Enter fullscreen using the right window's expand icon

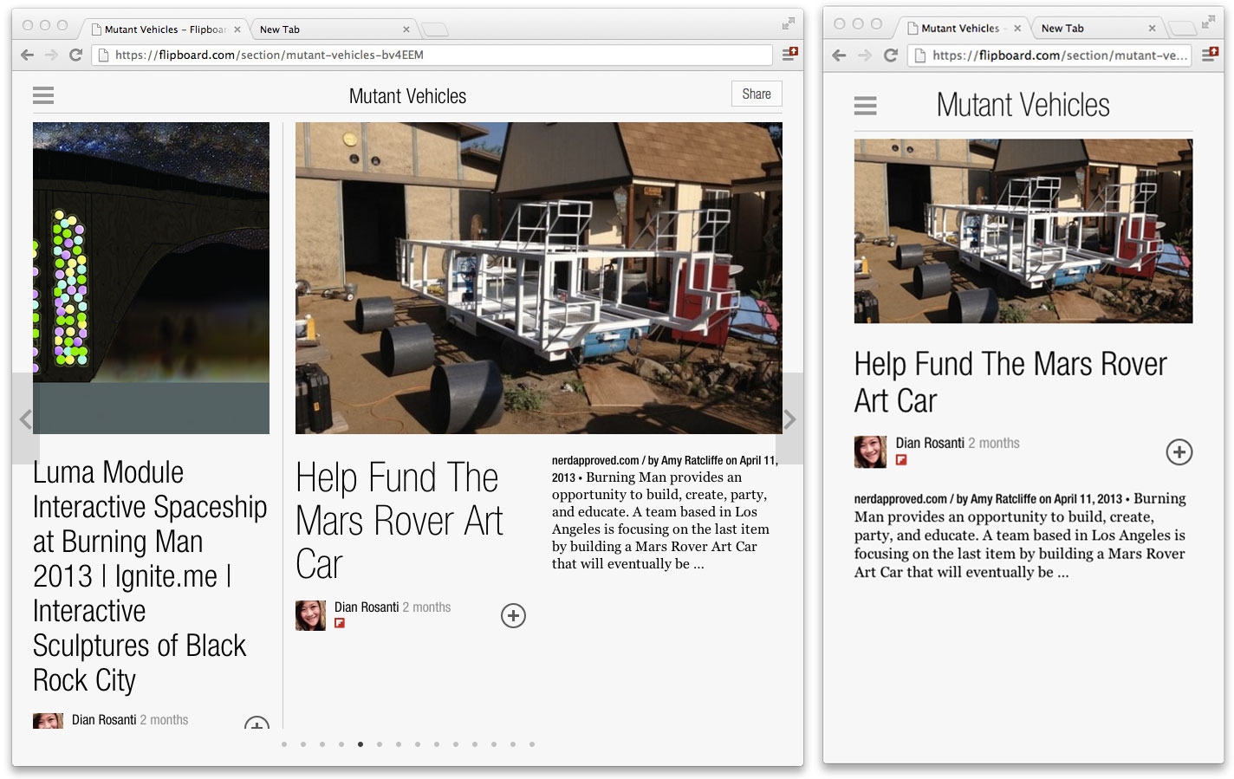(1208, 23)
